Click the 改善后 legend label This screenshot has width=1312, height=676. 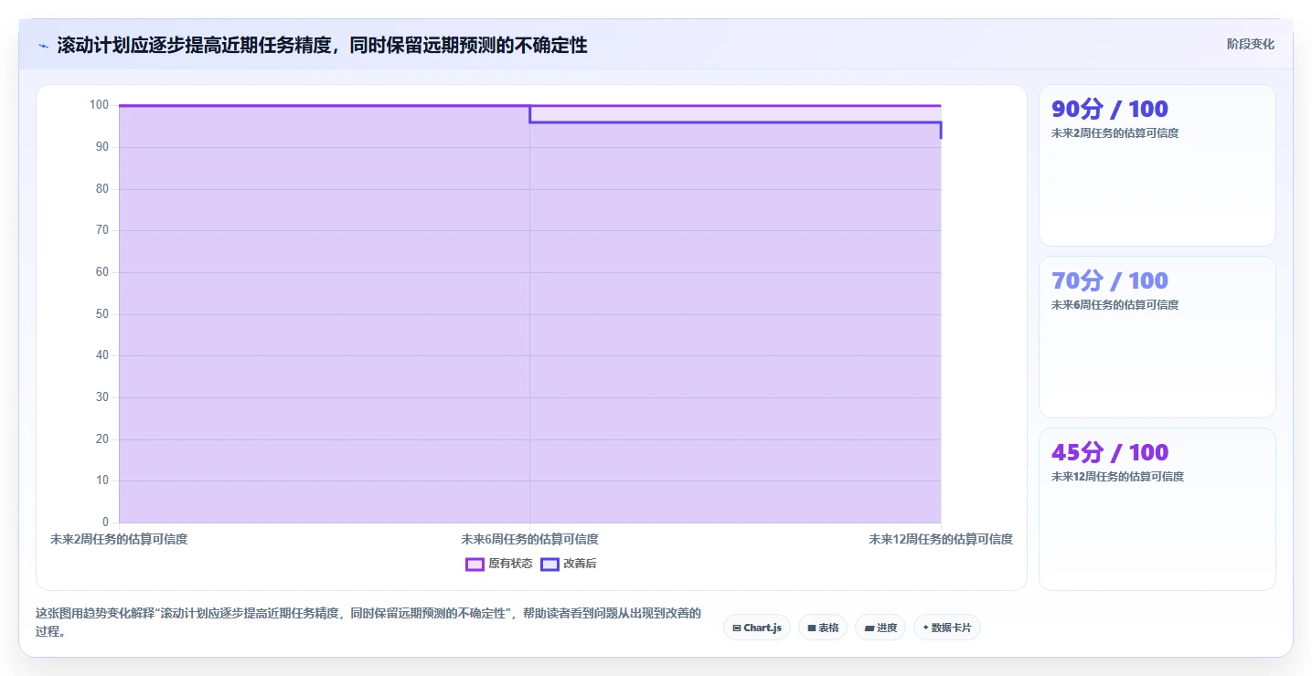pyautogui.click(x=580, y=564)
